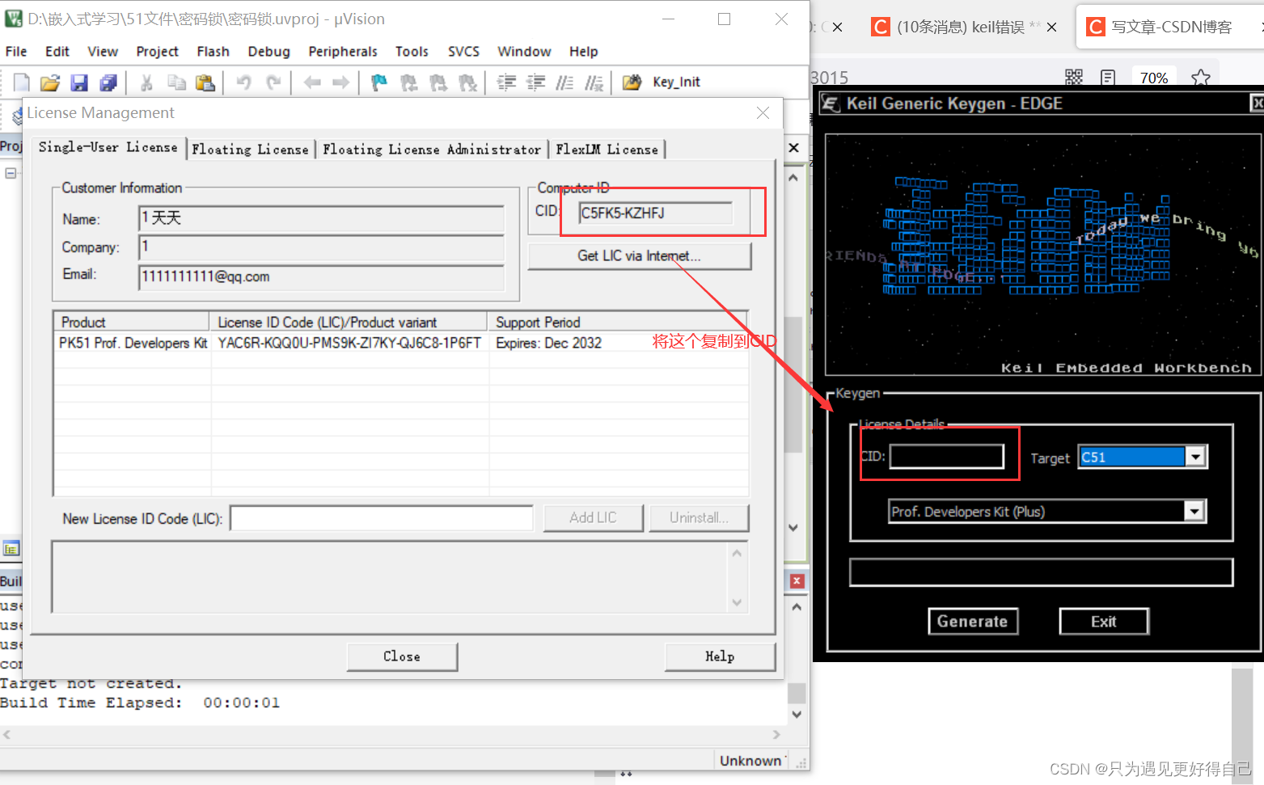This screenshot has width=1264, height=785.
Task: Open the Project menu
Action: 157,52
